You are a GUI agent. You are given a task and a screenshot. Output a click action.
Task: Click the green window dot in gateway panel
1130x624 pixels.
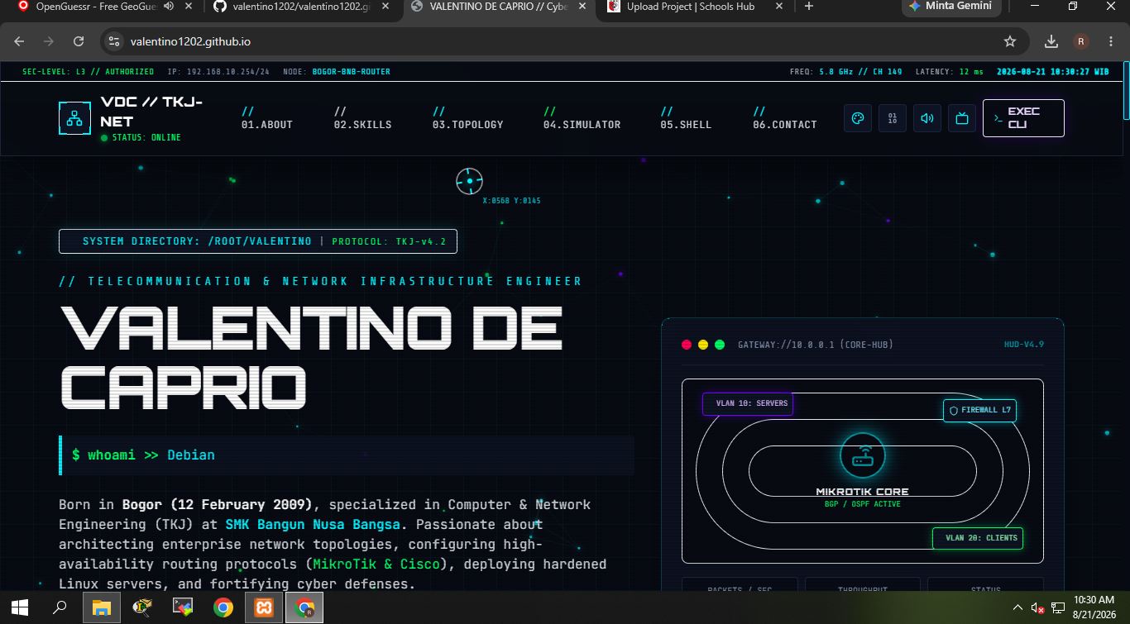(720, 345)
